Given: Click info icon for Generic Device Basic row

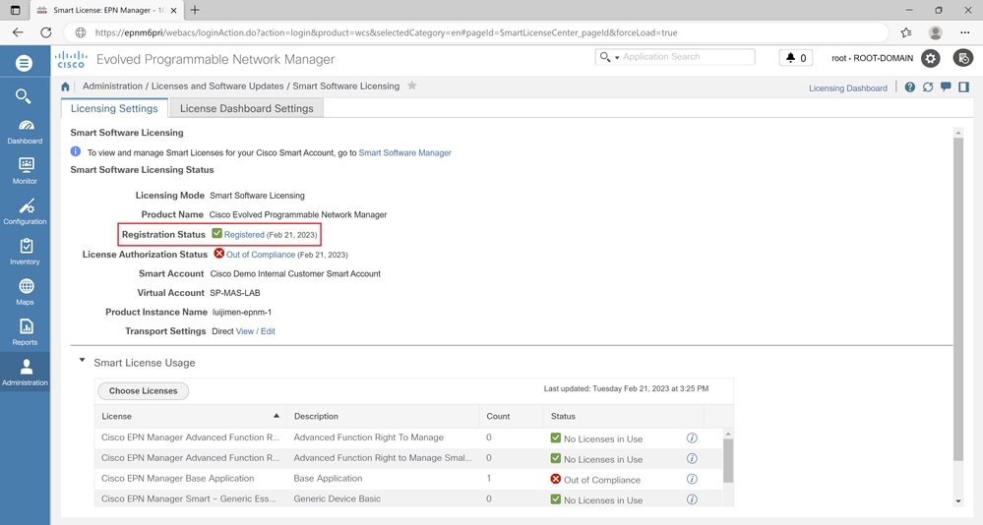Looking at the screenshot, I should coord(692,499).
